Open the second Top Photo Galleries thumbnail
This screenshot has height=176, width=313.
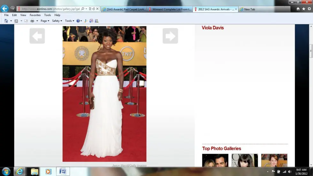[245, 160]
